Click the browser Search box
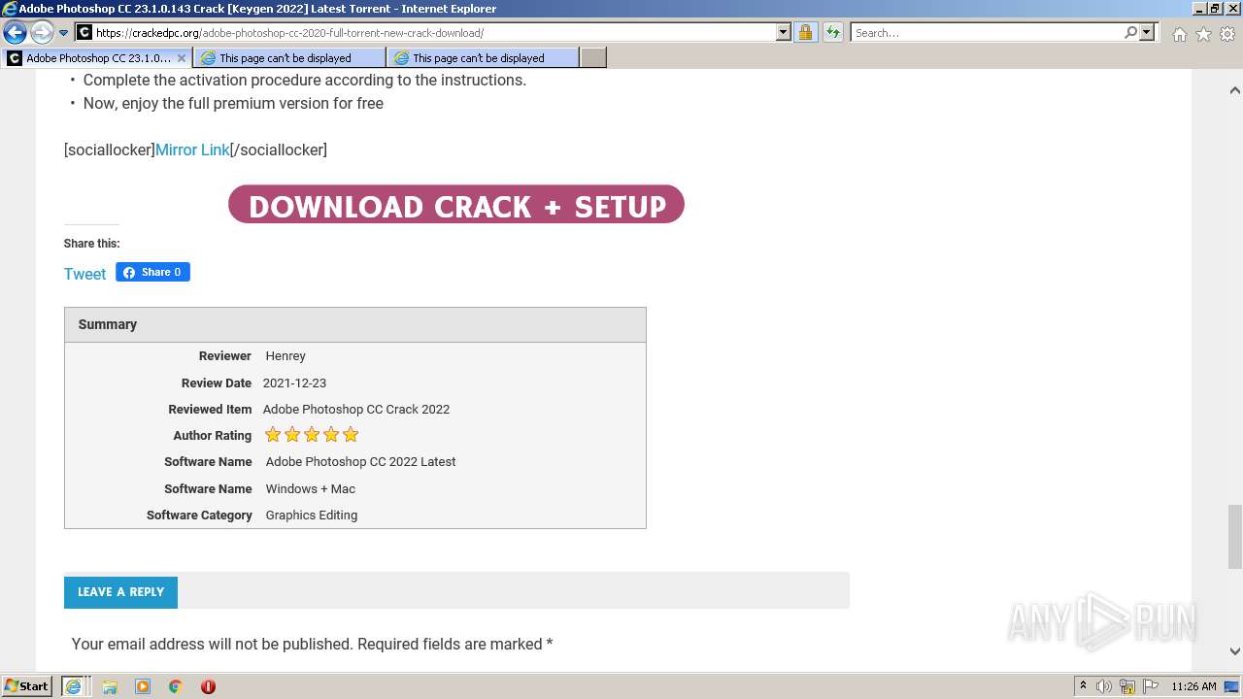 (x=986, y=33)
